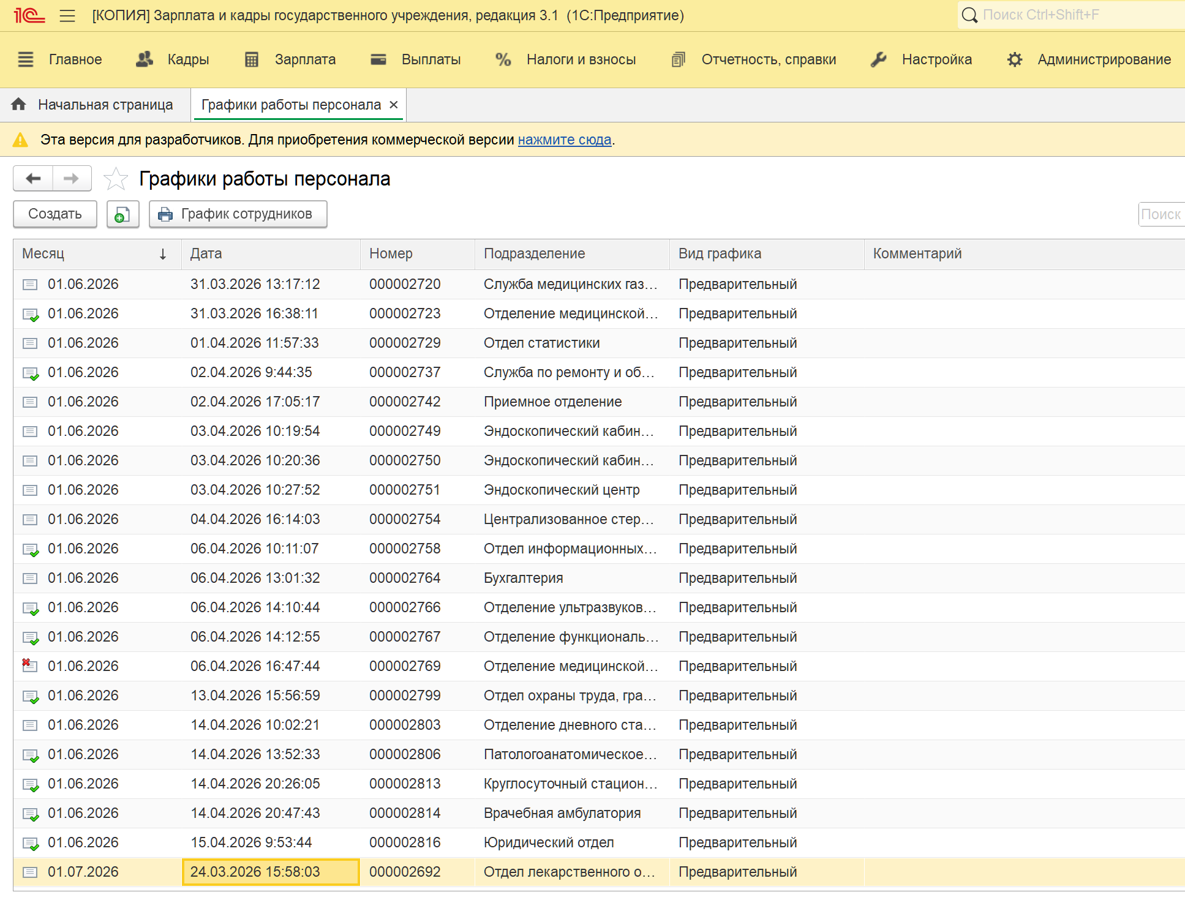Select the Патологоанатомическое… cell
The height and width of the screenshot is (922, 1185).
pyautogui.click(x=572, y=754)
